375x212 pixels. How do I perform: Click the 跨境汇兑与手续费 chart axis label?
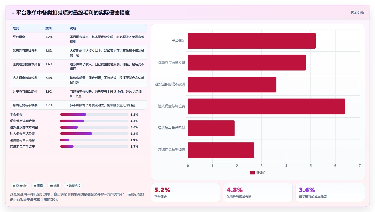tap(172, 150)
